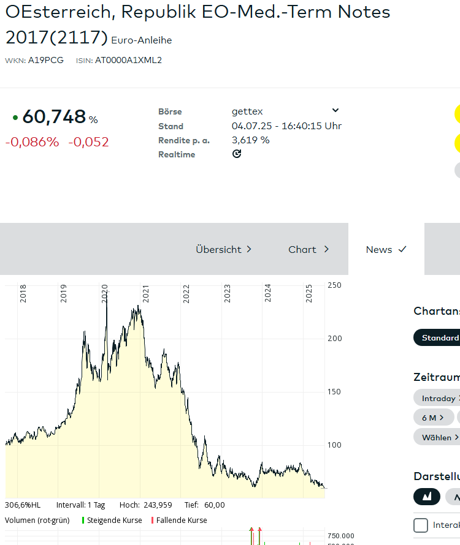Image resolution: width=460 pixels, height=545 pixels.
Task: Click the green status dot beside price
Action: coord(15,117)
